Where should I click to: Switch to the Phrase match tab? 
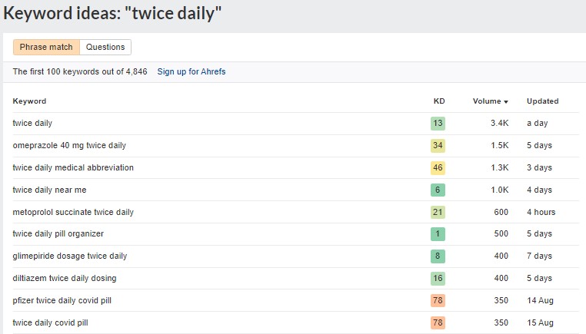46,47
